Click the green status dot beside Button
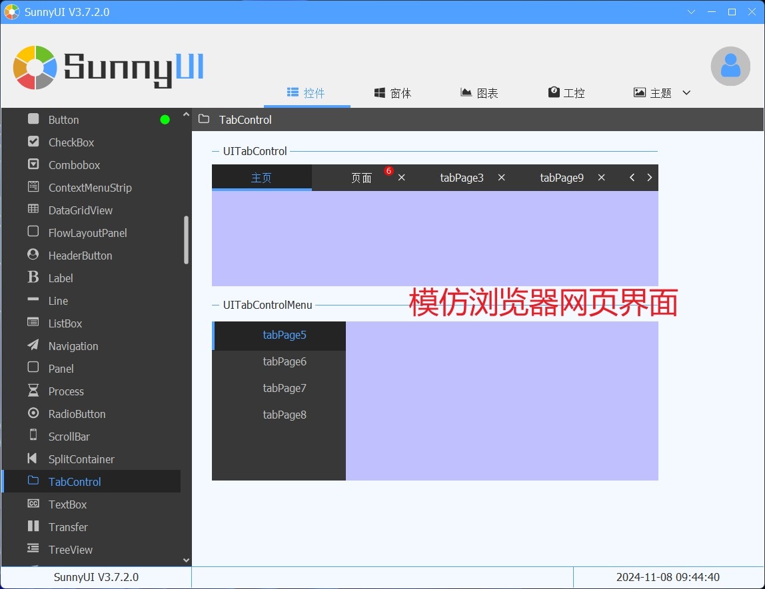The width and height of the screenshot is (765, 589). pos(165,120)
